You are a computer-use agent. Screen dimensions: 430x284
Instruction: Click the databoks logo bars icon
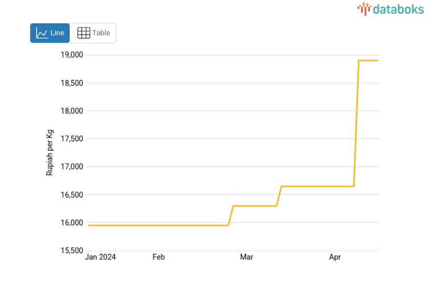pos(364,9)
